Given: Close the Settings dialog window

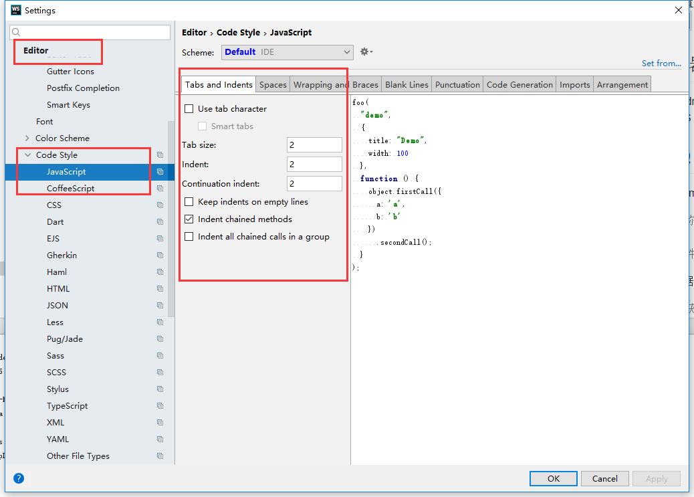Looking at the screenshot, I should click(678, 10).
